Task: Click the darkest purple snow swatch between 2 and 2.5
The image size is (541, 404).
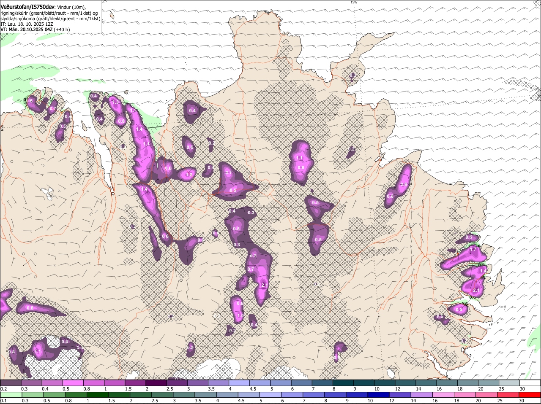Action: click(156, 383)
